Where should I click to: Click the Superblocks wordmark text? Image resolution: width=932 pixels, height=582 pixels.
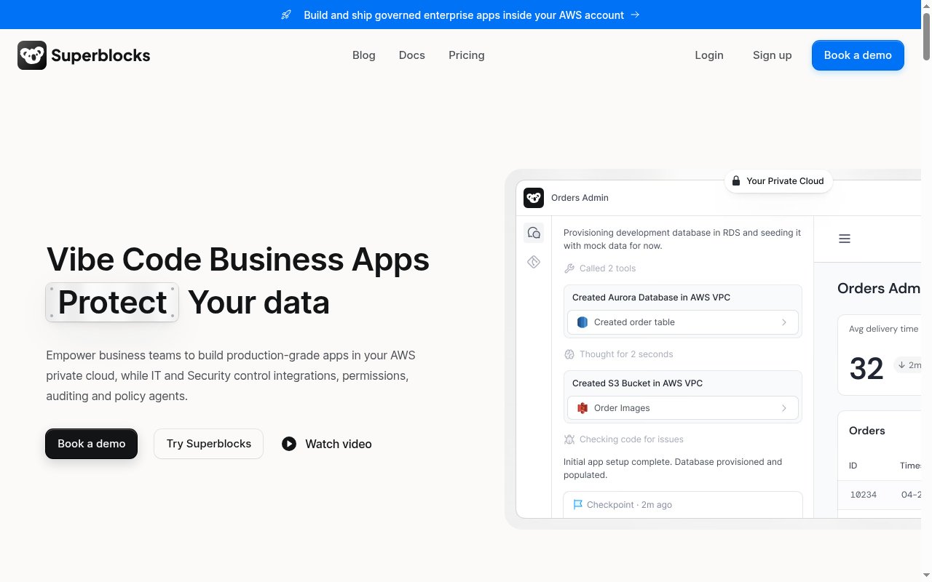coord(100,55)
